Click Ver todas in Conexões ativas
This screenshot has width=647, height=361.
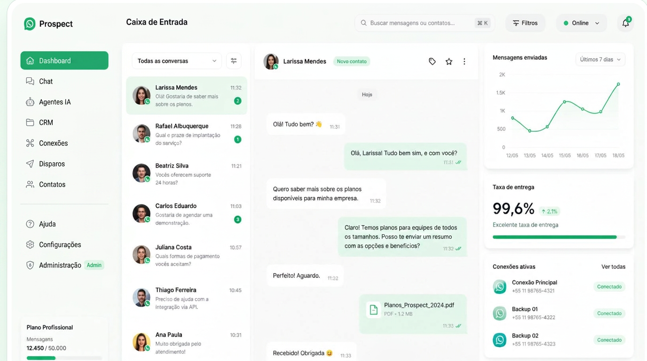pos(614,267)
